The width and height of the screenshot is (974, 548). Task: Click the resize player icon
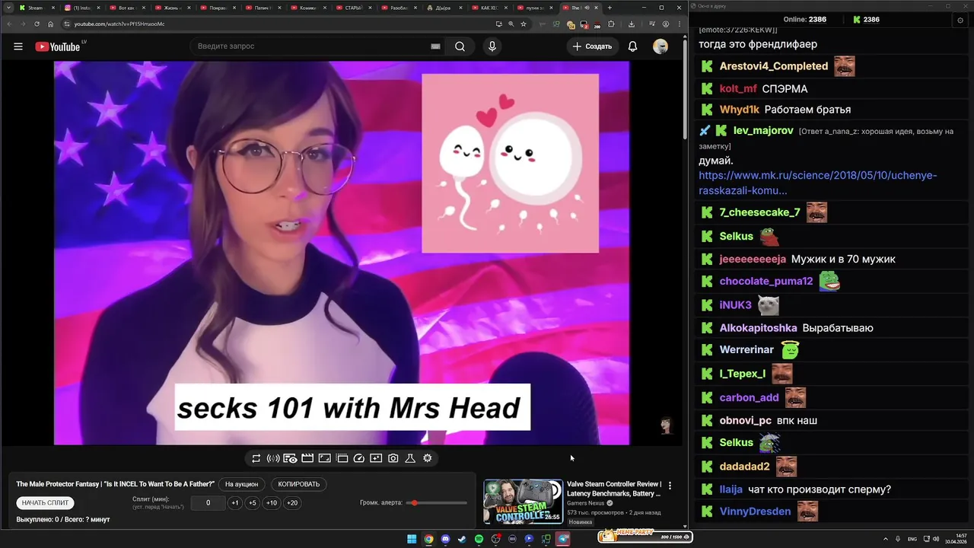[x=324, y=458]
